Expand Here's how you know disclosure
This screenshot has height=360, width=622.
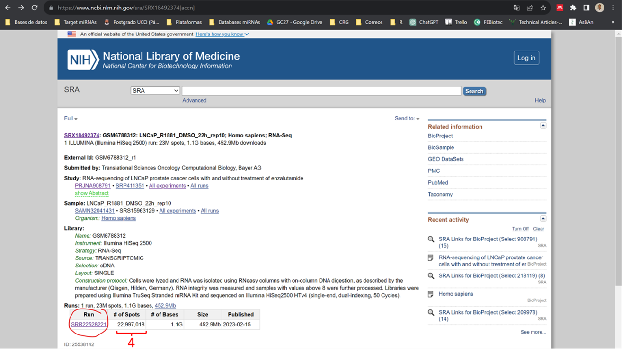222,34
